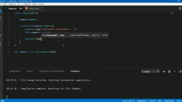Minimize the Visual Studio Code window
Image resolution: width=182 pixels, height=102 pixels.
[x=172, y=1]
